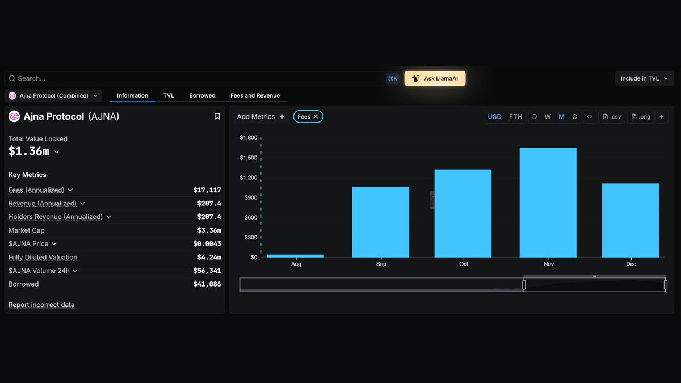Click the September fees bar
This screenshot has height=383, width=681.
[380, 222]
